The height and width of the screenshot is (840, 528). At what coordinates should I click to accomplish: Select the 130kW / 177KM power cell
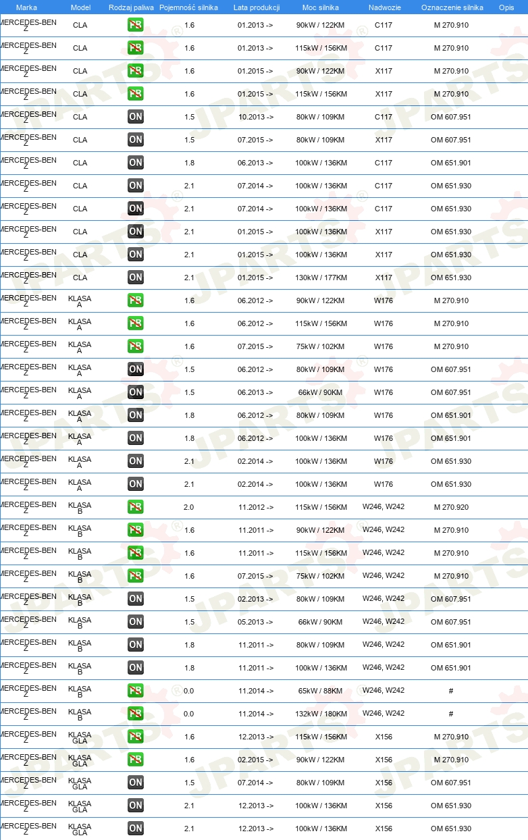point(321,278)
